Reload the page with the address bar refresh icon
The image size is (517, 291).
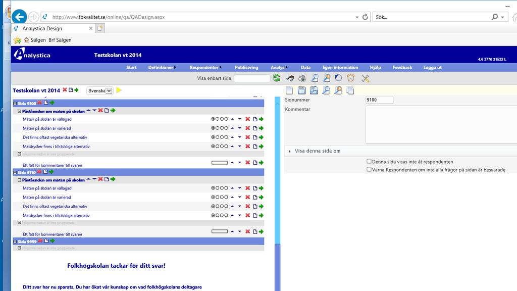[365, 17]
